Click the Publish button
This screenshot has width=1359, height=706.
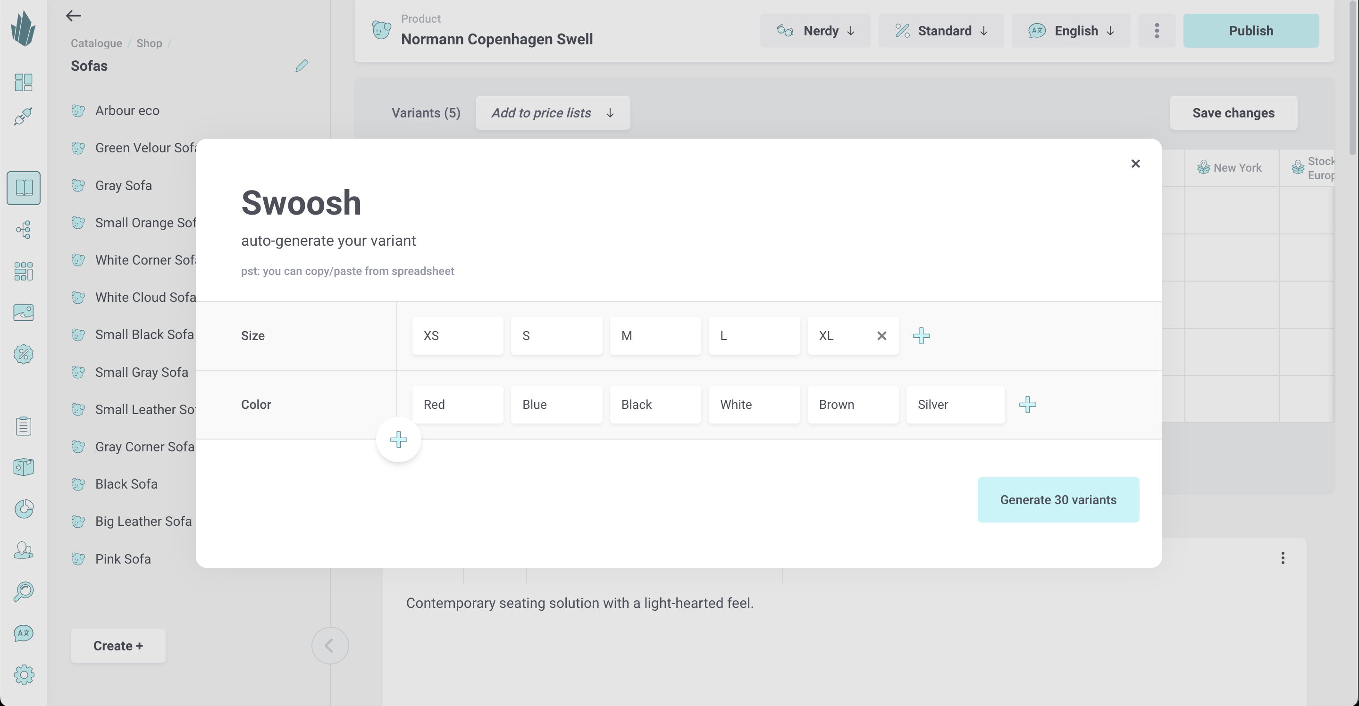(x=1250, y=31)
